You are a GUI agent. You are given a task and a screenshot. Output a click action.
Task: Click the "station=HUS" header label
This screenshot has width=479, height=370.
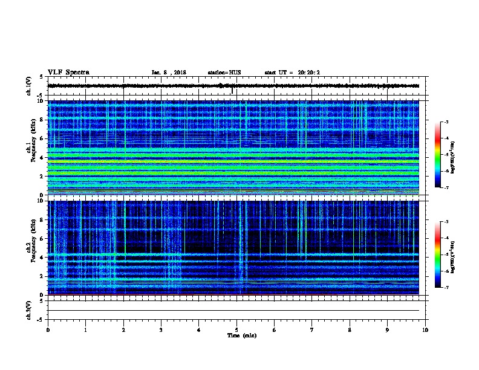coord(224,73)
